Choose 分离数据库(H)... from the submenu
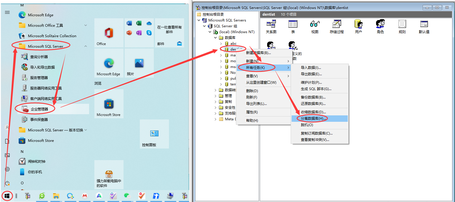 click(320, 119)
